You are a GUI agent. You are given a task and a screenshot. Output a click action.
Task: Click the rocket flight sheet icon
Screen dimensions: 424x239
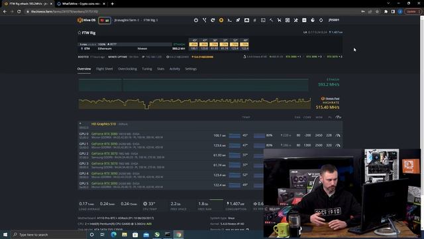[238, 20]
